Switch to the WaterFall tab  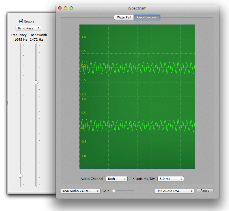point(124,17)
